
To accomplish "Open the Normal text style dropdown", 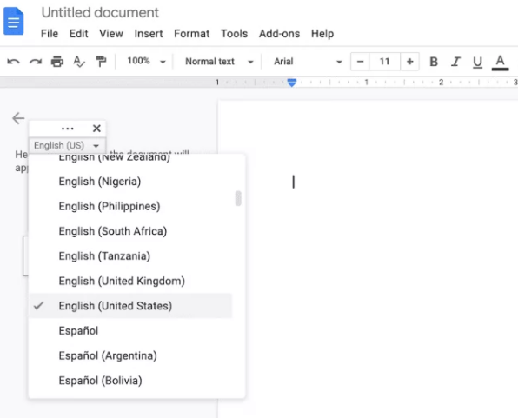I will click(219, 62).
